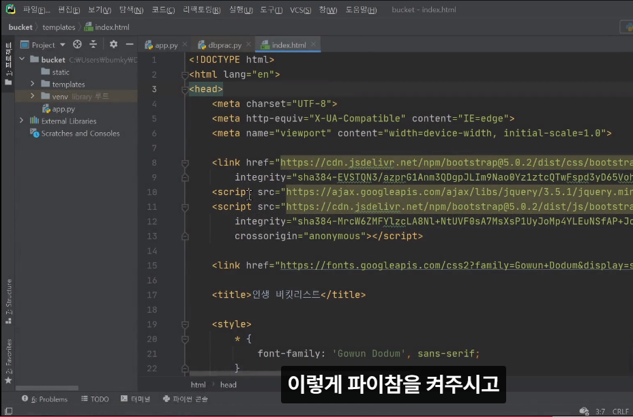Fold the html tag at line 2
This screenshot has height=417, width=633.
(x=185, y=74)
